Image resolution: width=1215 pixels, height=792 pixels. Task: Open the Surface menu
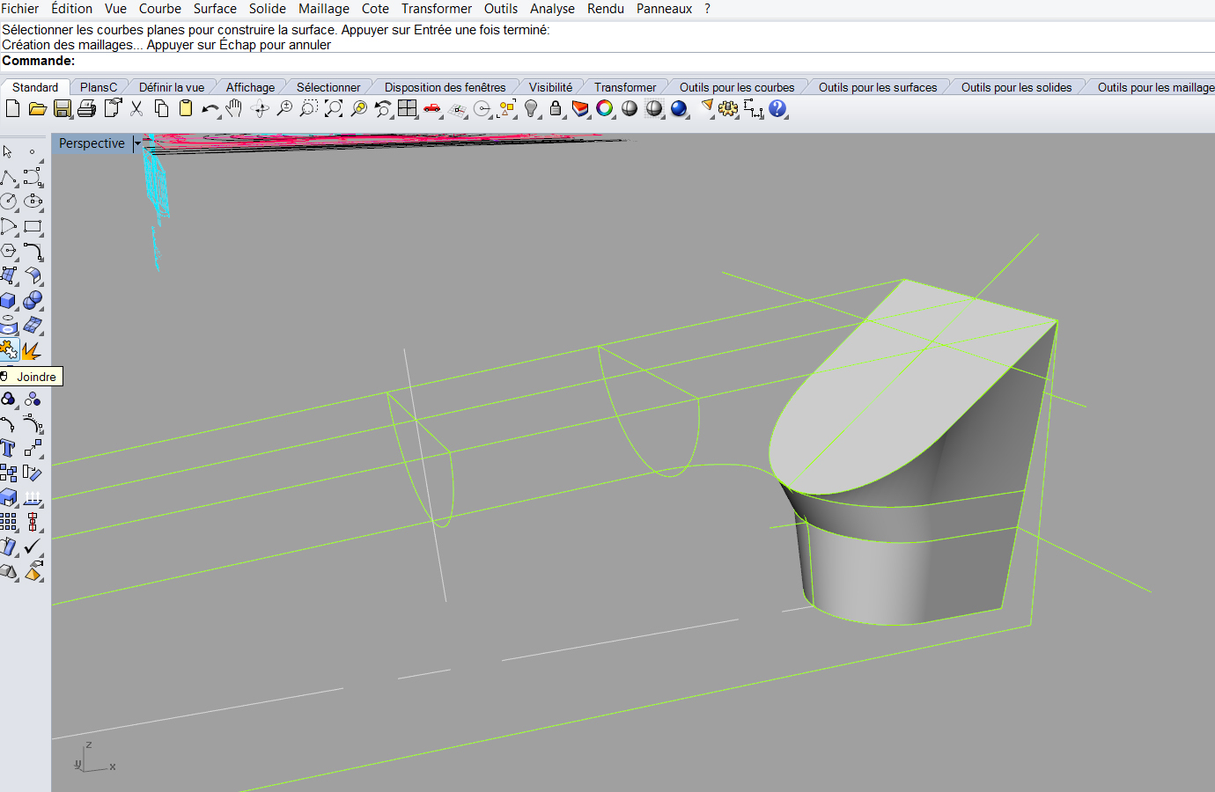click(215, 9)
